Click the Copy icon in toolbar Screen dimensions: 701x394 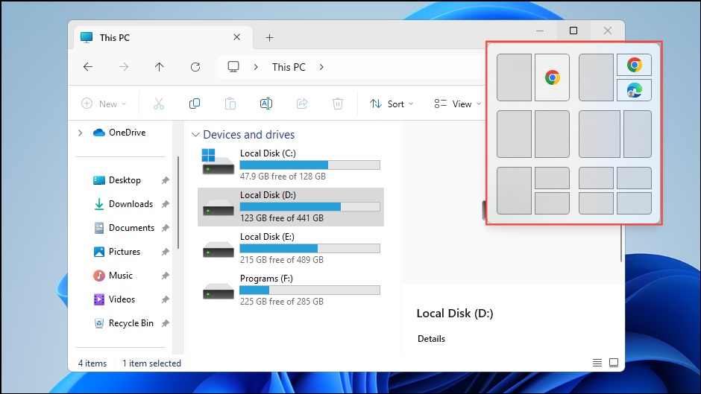click(x=195, y=104)
